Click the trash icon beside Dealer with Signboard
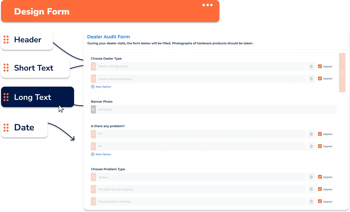The height and width of the screenshot is (212, 350). [x=311, y=67]
